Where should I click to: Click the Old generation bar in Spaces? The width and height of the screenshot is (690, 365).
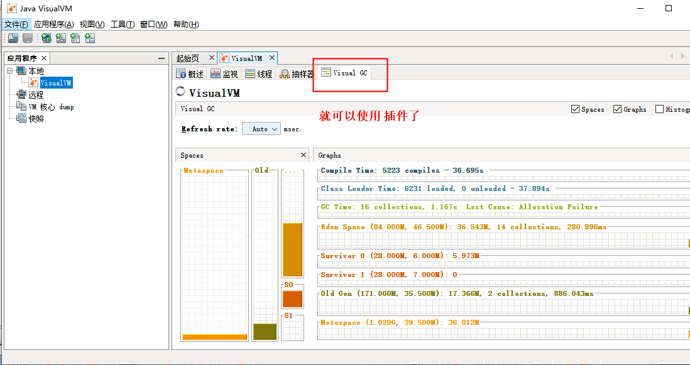[265, 332]
